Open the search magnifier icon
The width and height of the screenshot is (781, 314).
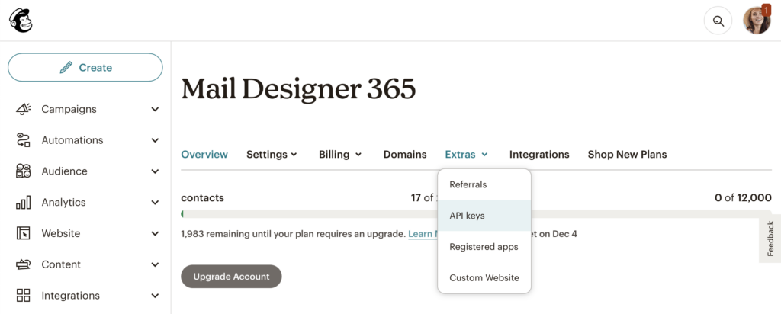coord(718,21)
